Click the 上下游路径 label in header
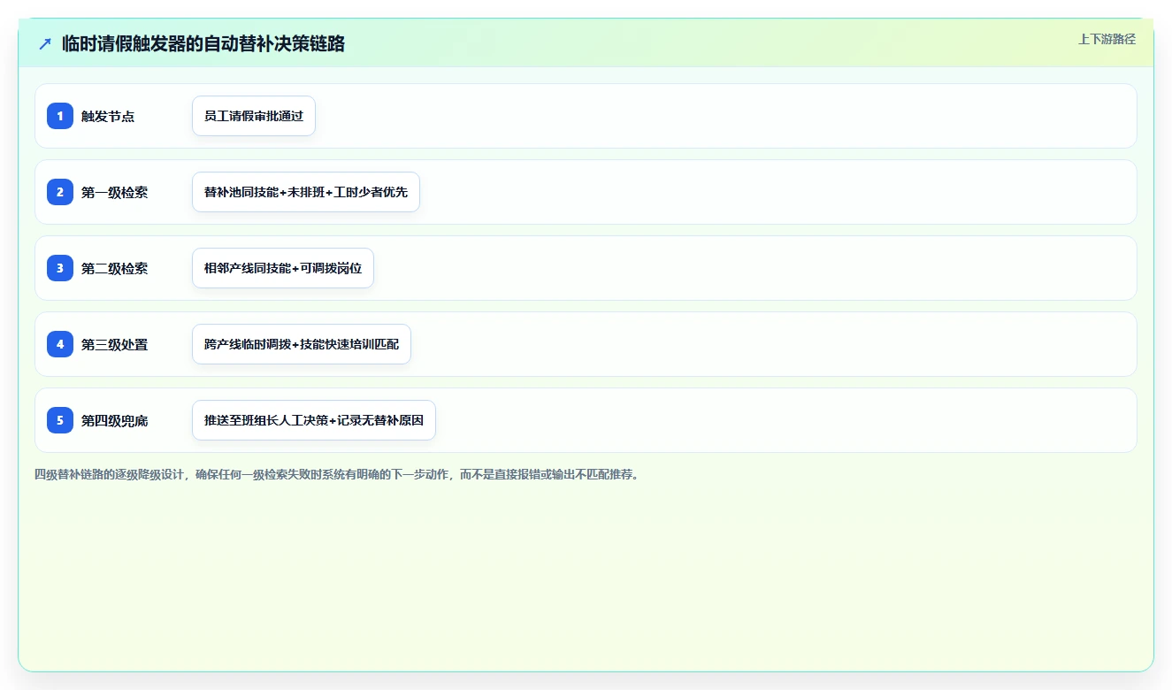Viewport: 1172px width, 690px height. tap(1107, 39)
